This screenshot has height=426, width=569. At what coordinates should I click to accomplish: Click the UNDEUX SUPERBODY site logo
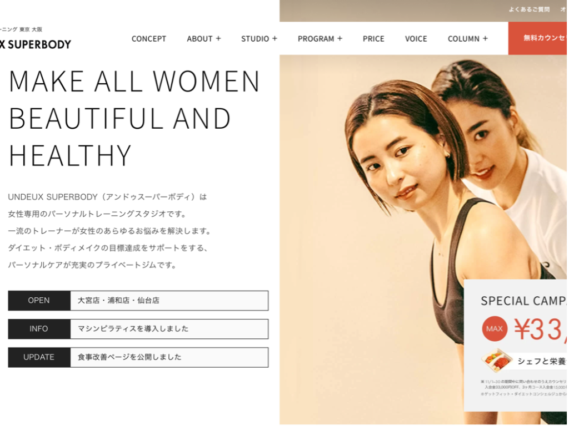36,44
